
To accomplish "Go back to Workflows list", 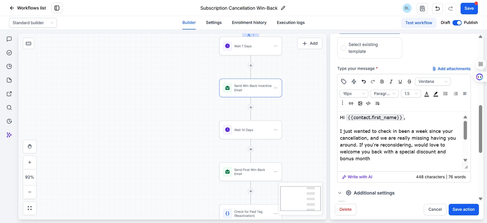I will pyautogui.click(x=28, y=8).
